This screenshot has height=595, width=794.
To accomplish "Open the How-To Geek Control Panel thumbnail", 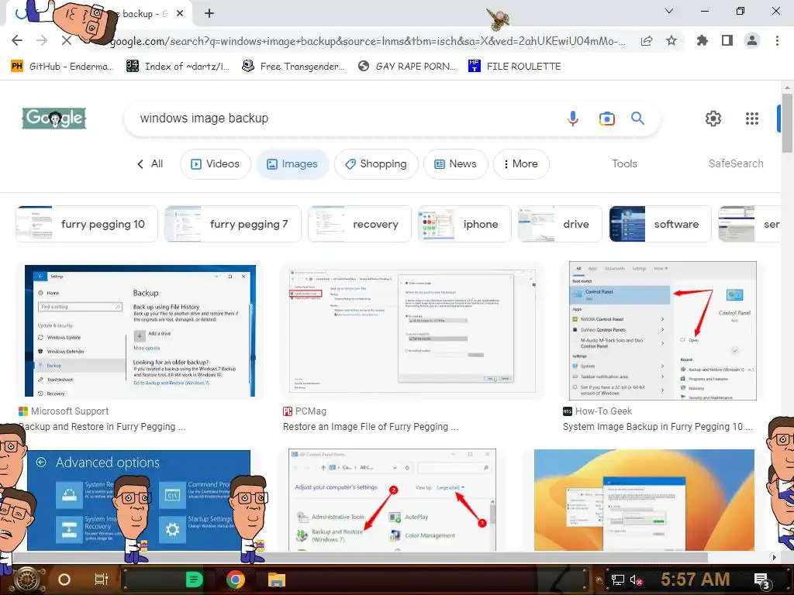I will point(663,331).
